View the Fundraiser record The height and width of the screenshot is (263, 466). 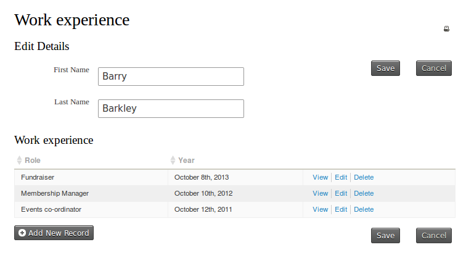(320, 177)
